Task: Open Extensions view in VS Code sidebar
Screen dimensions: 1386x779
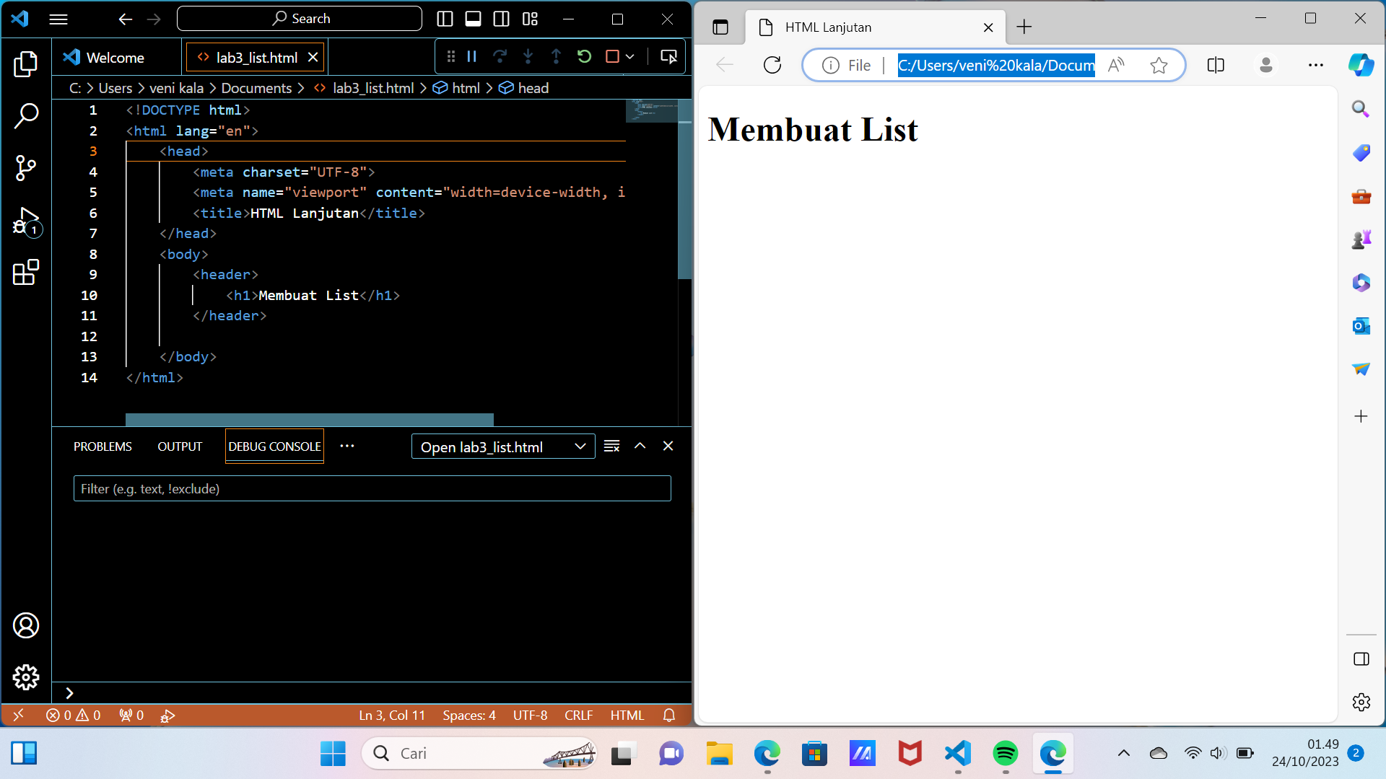Action: point(27,273)
